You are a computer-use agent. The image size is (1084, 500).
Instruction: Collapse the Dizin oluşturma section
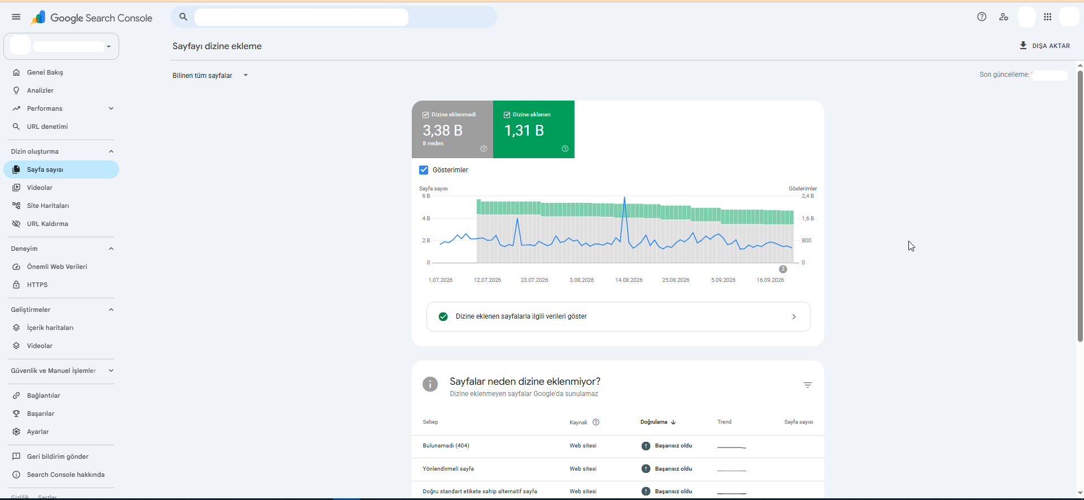(111, 151)
